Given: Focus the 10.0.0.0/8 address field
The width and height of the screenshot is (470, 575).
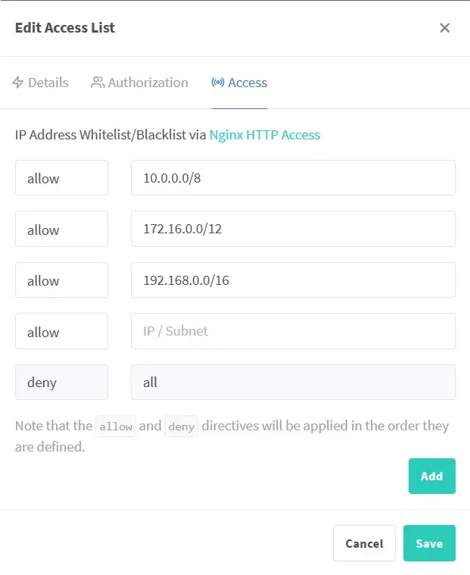Looking at the screenshot, I should (293, 178).
